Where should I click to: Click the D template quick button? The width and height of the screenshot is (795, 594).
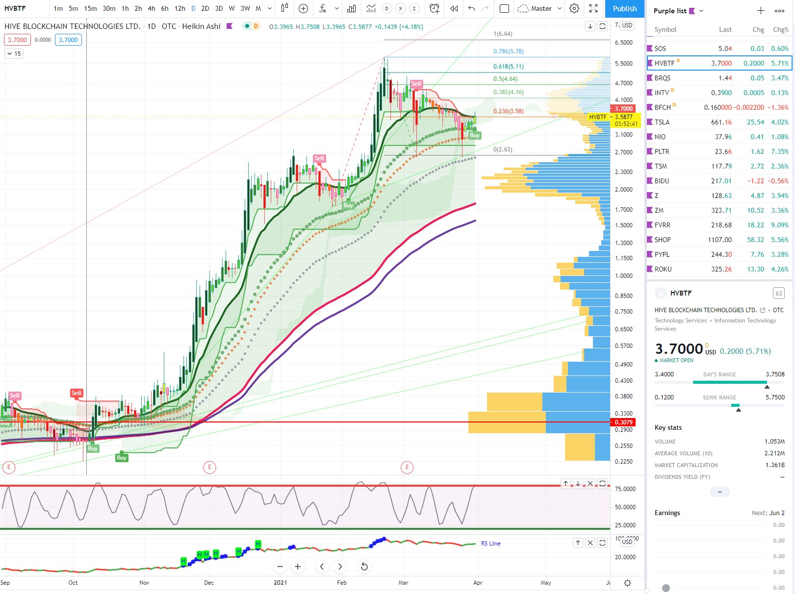coord(387,8)
